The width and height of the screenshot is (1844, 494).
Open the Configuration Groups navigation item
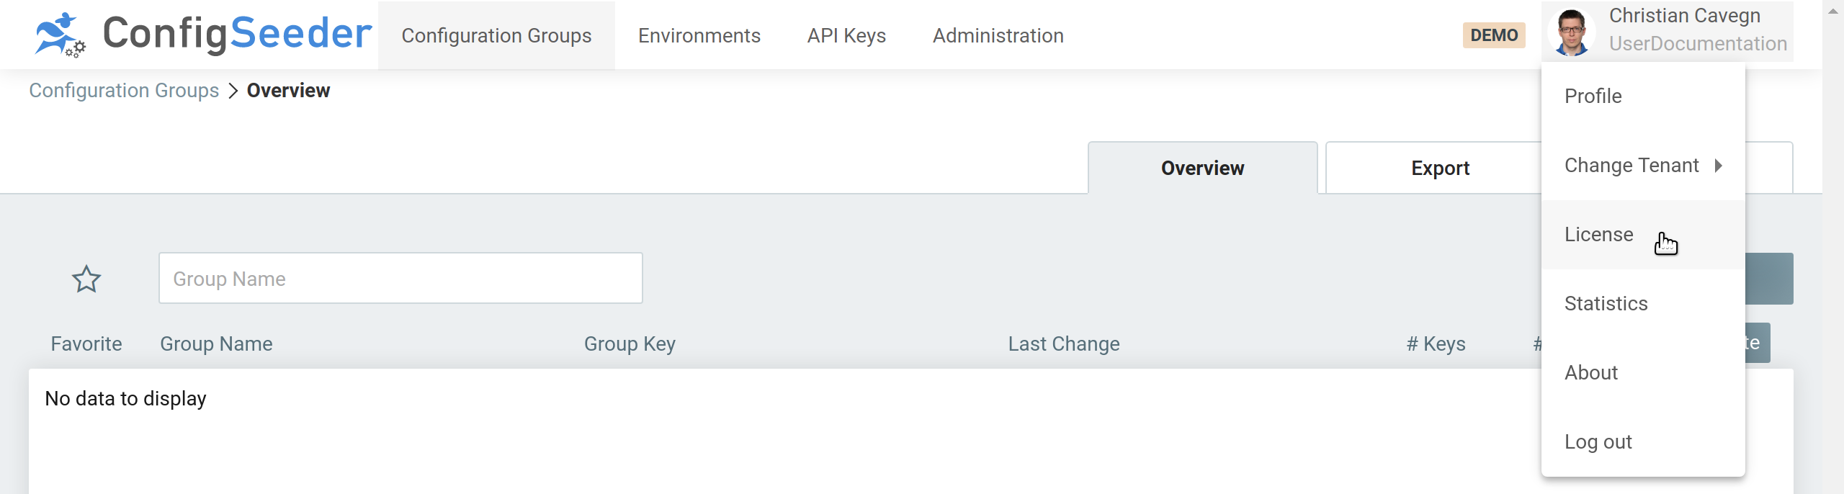pos(496,36)
